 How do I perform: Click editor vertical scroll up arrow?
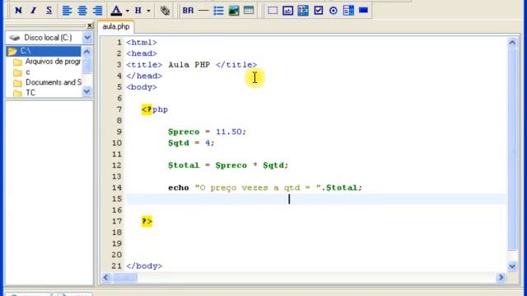(512, 43)
